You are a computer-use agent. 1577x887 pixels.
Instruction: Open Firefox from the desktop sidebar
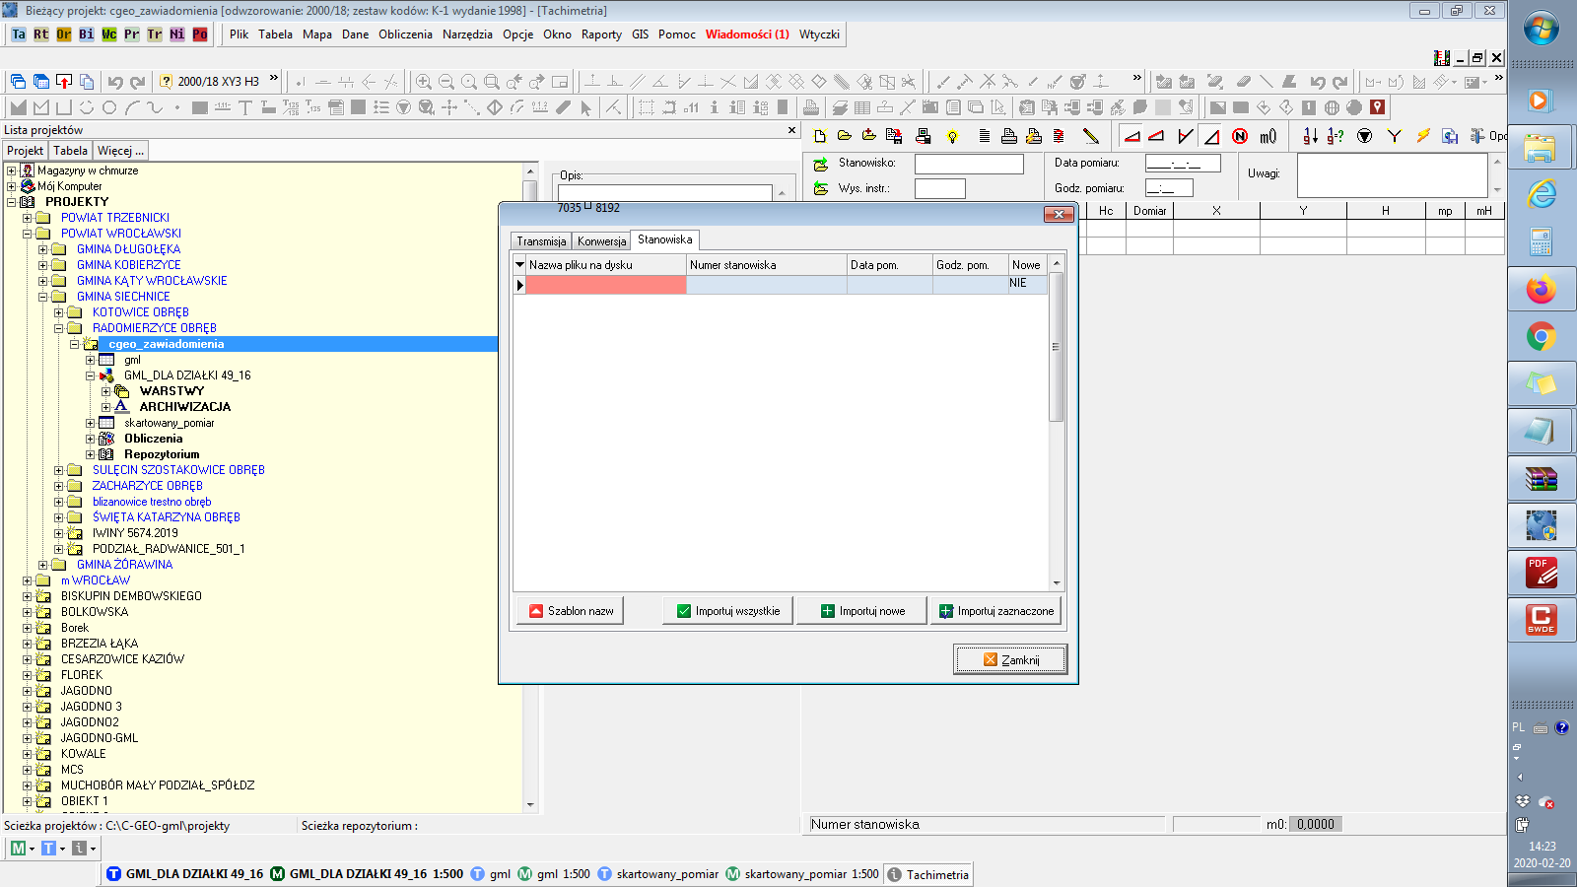point(1541,289)
